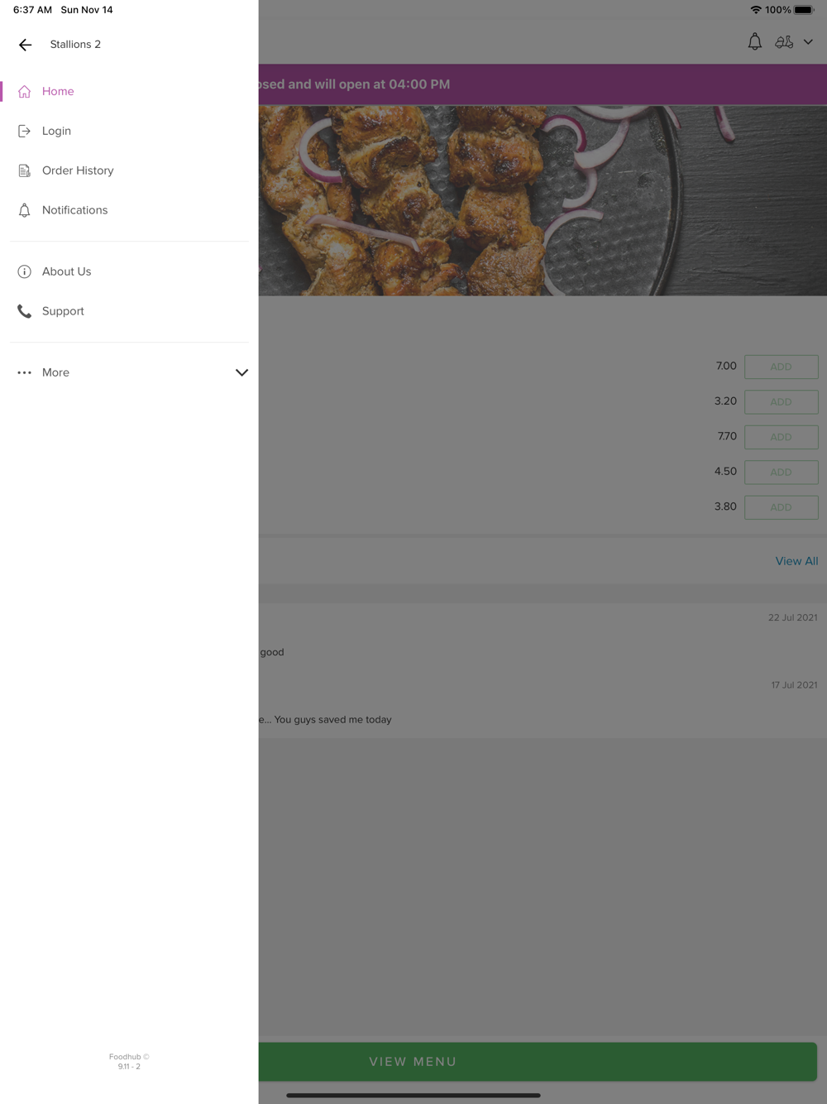Add the 4.50 priced item
The height and width of the screenshot is (1104, 827).
782,473
